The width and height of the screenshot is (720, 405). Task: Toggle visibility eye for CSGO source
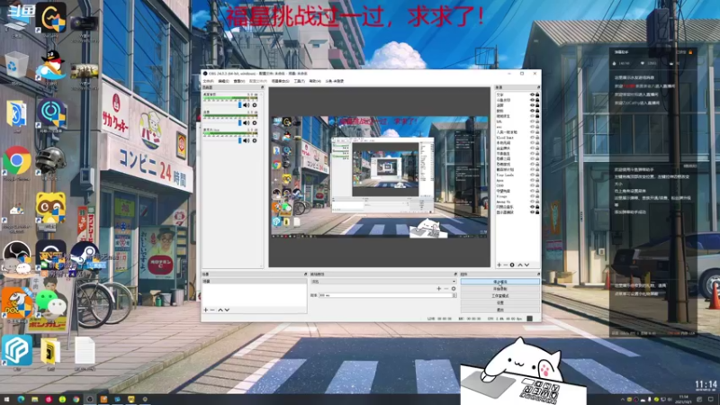(x=532, y=185)
